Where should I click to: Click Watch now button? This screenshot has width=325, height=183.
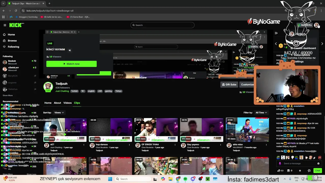71,64
